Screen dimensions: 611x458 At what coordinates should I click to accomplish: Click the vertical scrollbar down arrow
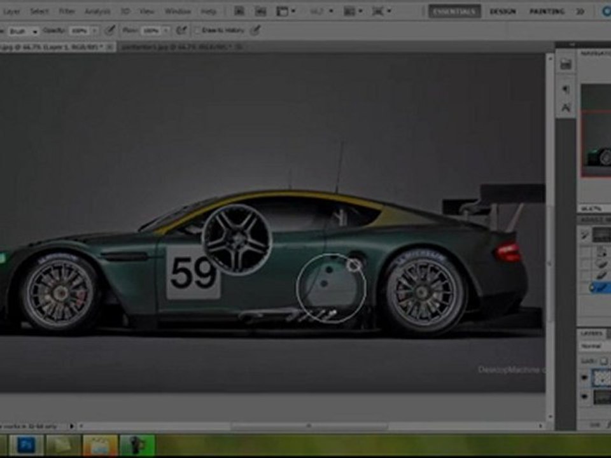550,417
